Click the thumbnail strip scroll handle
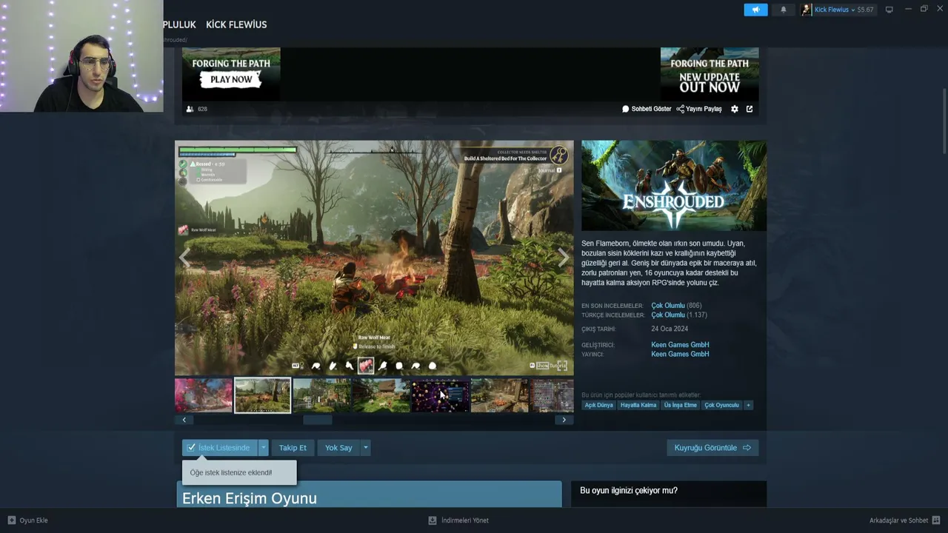 click(318, 420)
